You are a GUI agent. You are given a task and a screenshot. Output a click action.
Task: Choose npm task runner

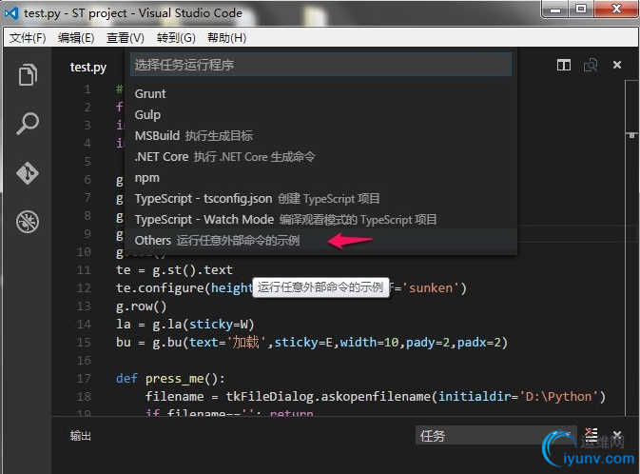tap(320, 178)
